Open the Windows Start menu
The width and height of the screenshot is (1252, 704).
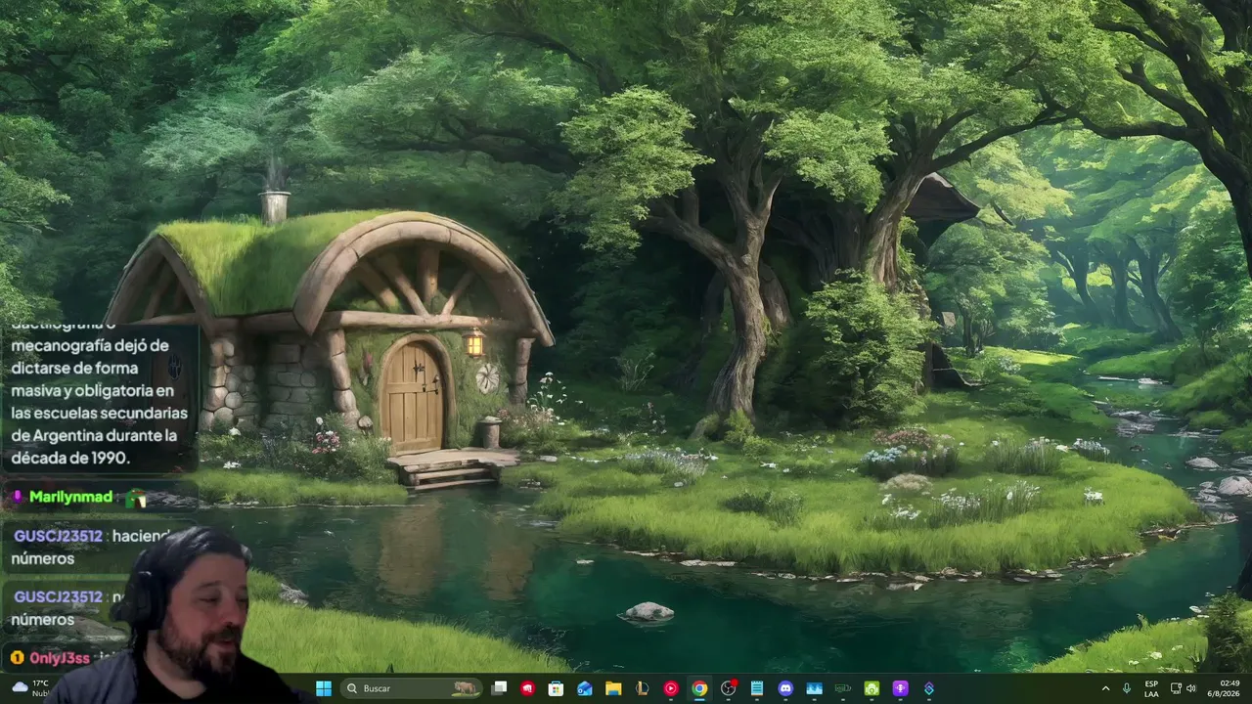pos(324,688)
